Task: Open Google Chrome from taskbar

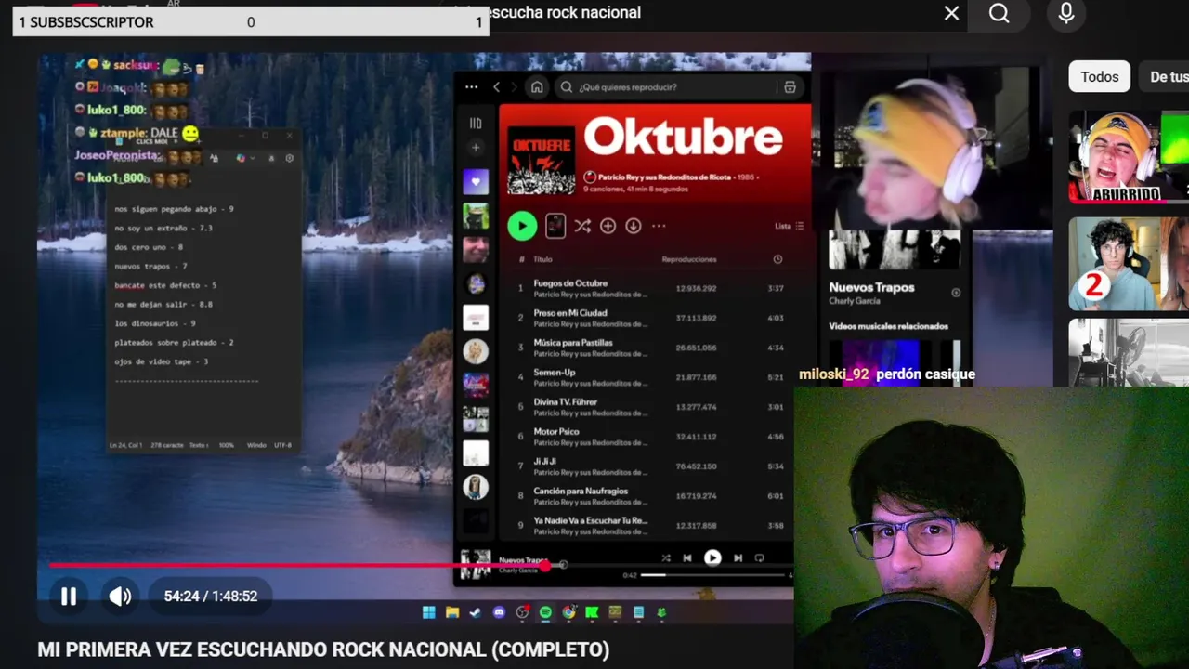Action: (x=568, y=612)
